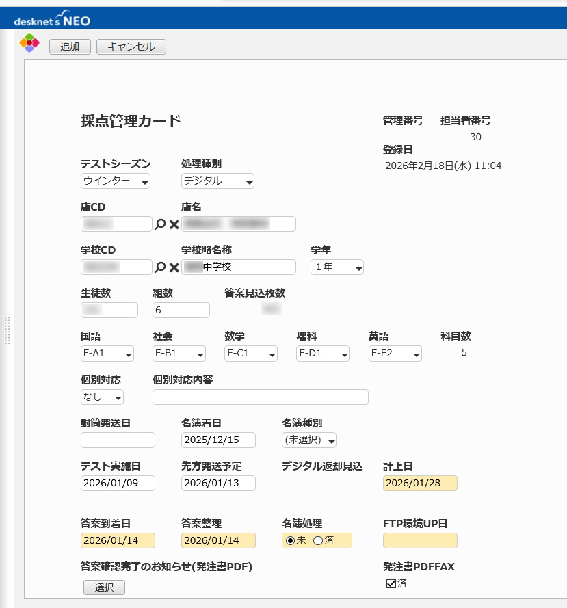Expand the 名簿種別 dropdown

(x=309, y=440)
